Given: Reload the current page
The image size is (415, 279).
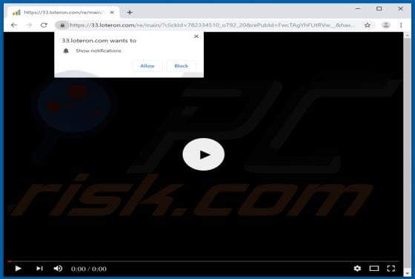Looking at the screenshot, I should [x=44, y=25].
